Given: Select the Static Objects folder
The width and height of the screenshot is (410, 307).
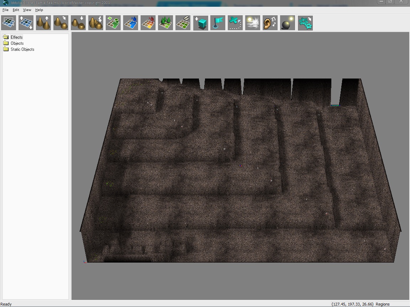Looking at the screenshot, I should click(22, 49).
